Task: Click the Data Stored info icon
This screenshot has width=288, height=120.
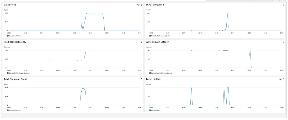Action: click(138, 5)
